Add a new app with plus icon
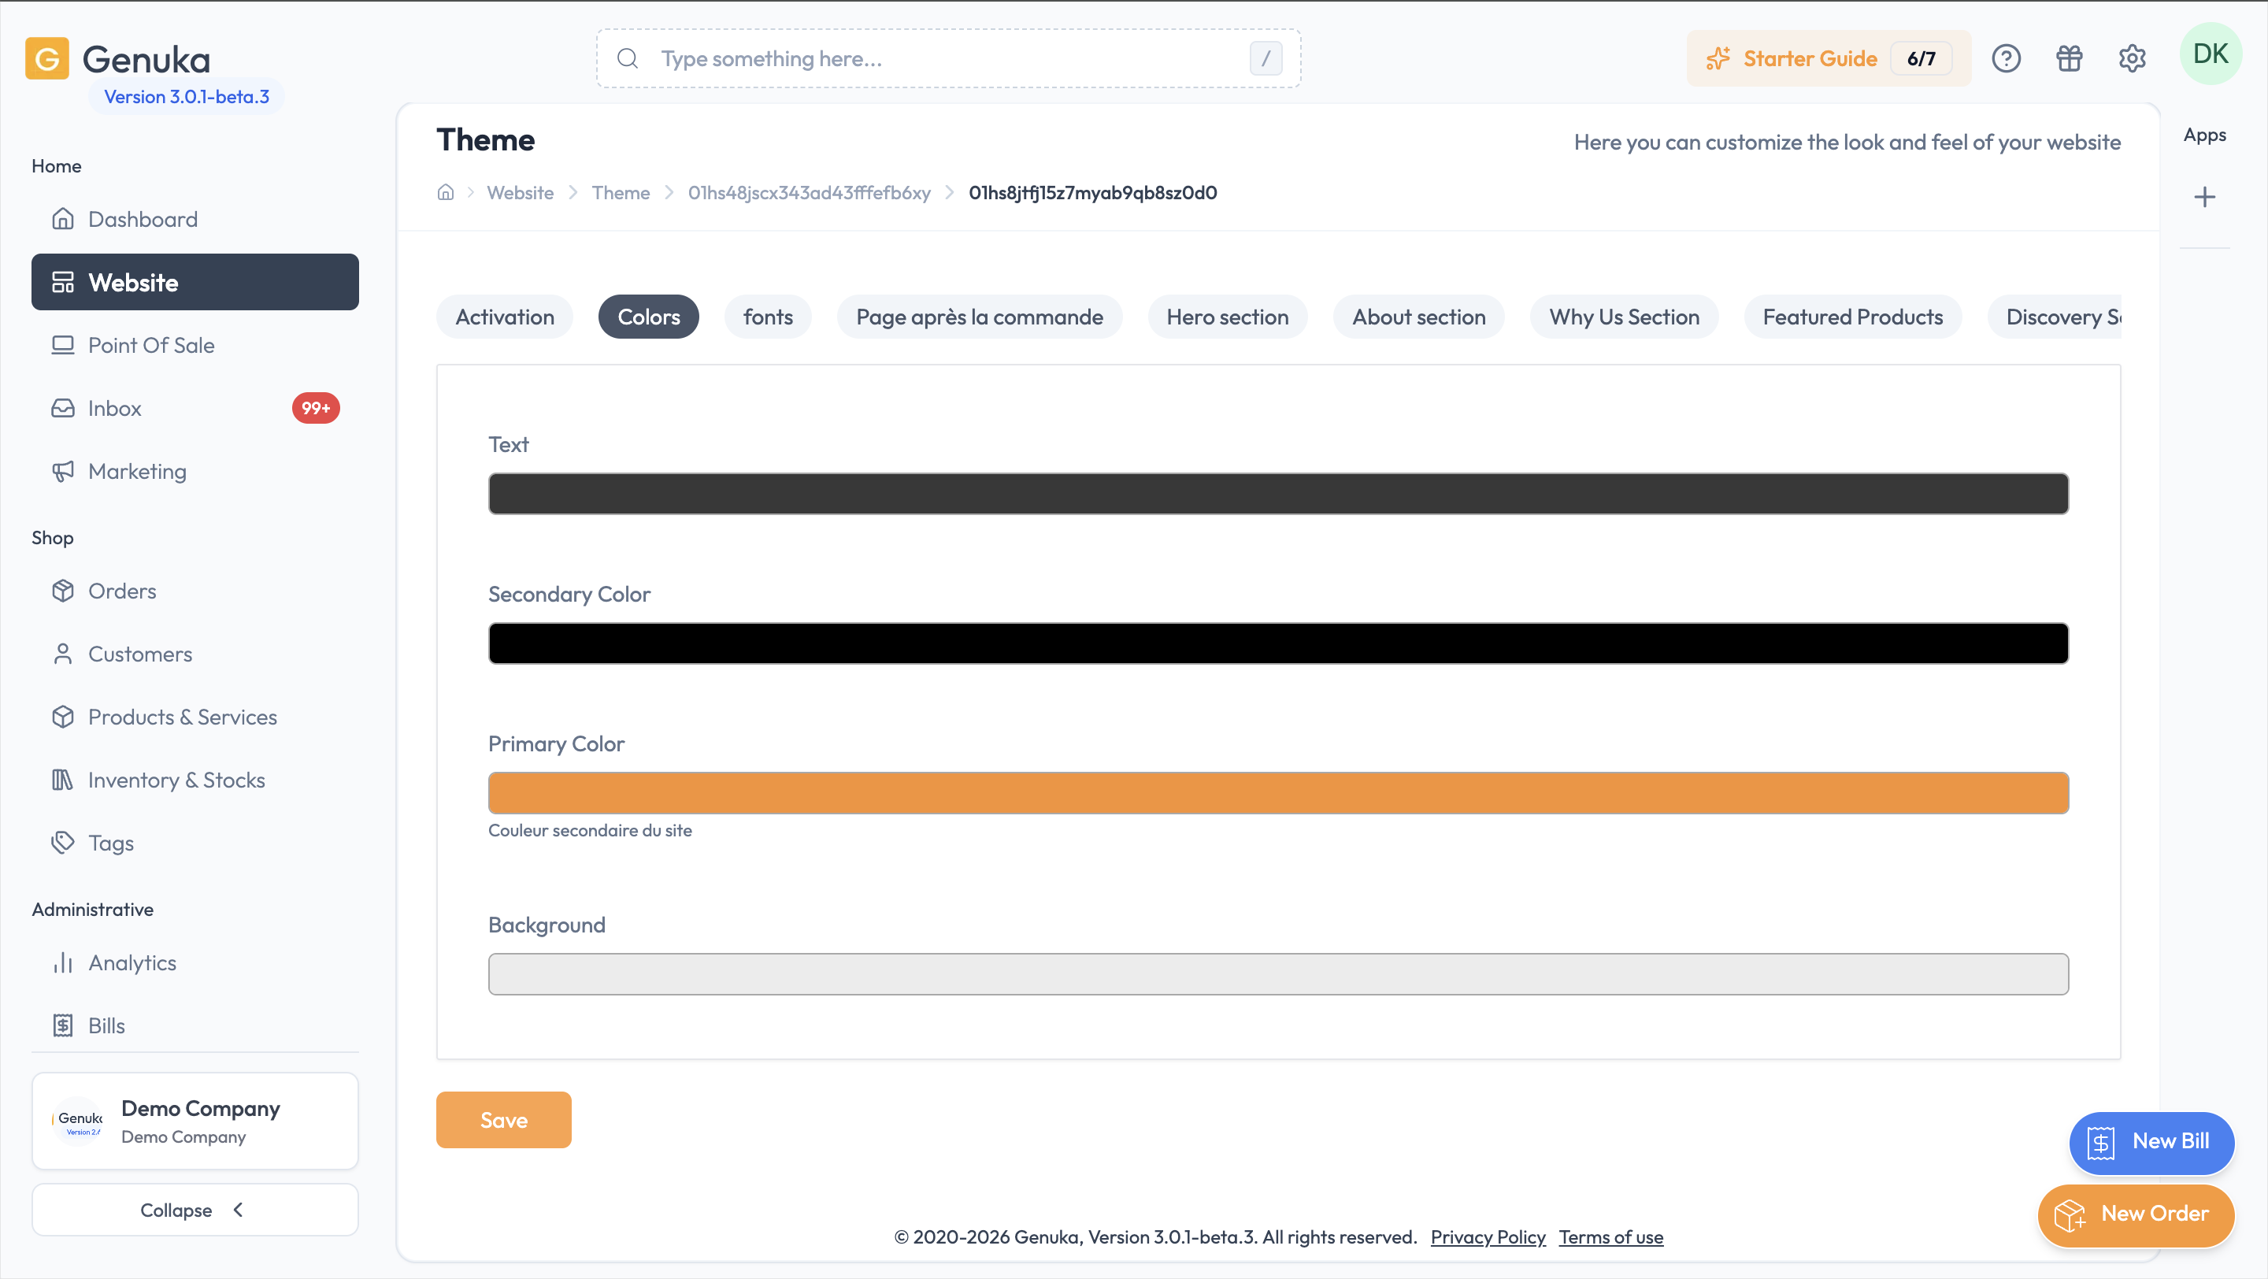The image size is (2268, 1279). tap(2205, 197)
